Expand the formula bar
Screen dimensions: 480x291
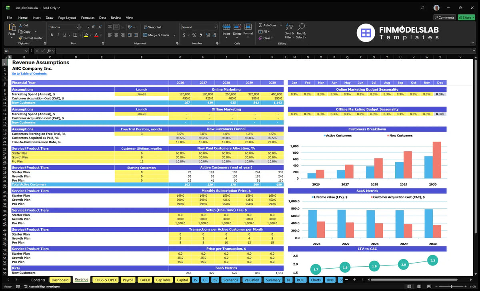(474, 51)
